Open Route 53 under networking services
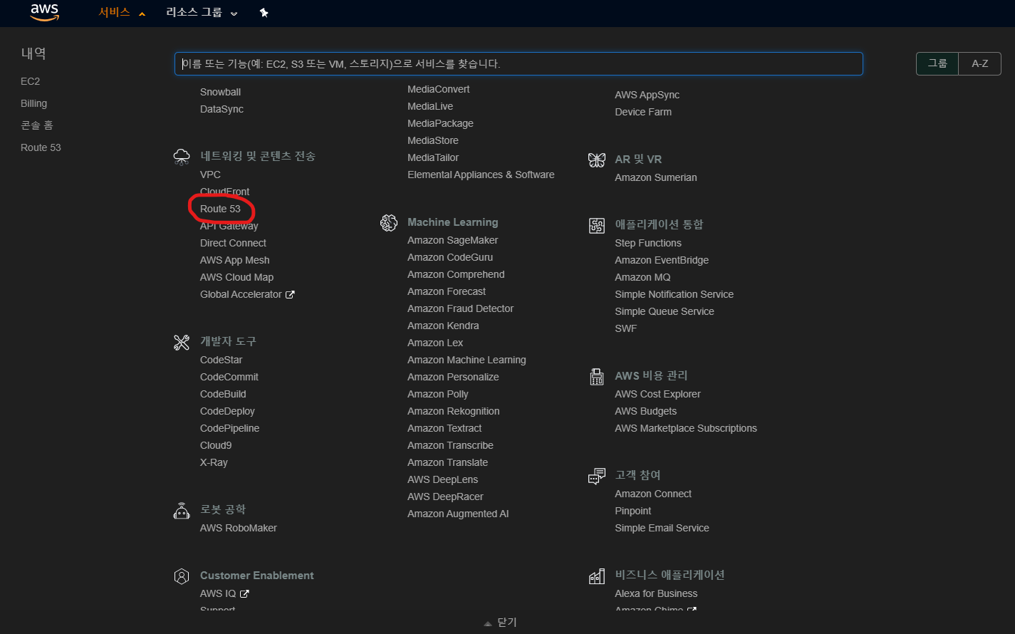 pyautogui.click(x=220, y=209)
